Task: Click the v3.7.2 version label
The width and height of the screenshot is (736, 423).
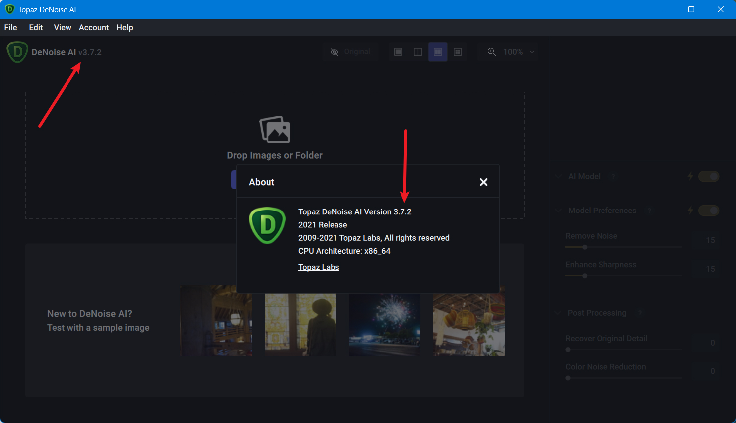Action: (x=90, y=52)
